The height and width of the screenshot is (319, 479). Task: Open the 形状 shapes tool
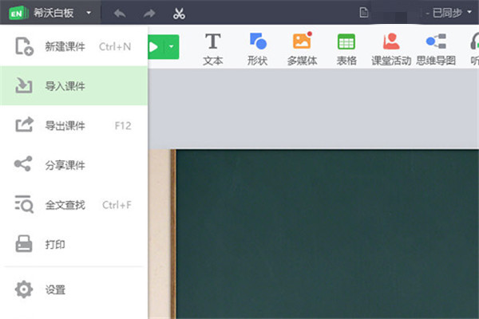pos(257,48)
